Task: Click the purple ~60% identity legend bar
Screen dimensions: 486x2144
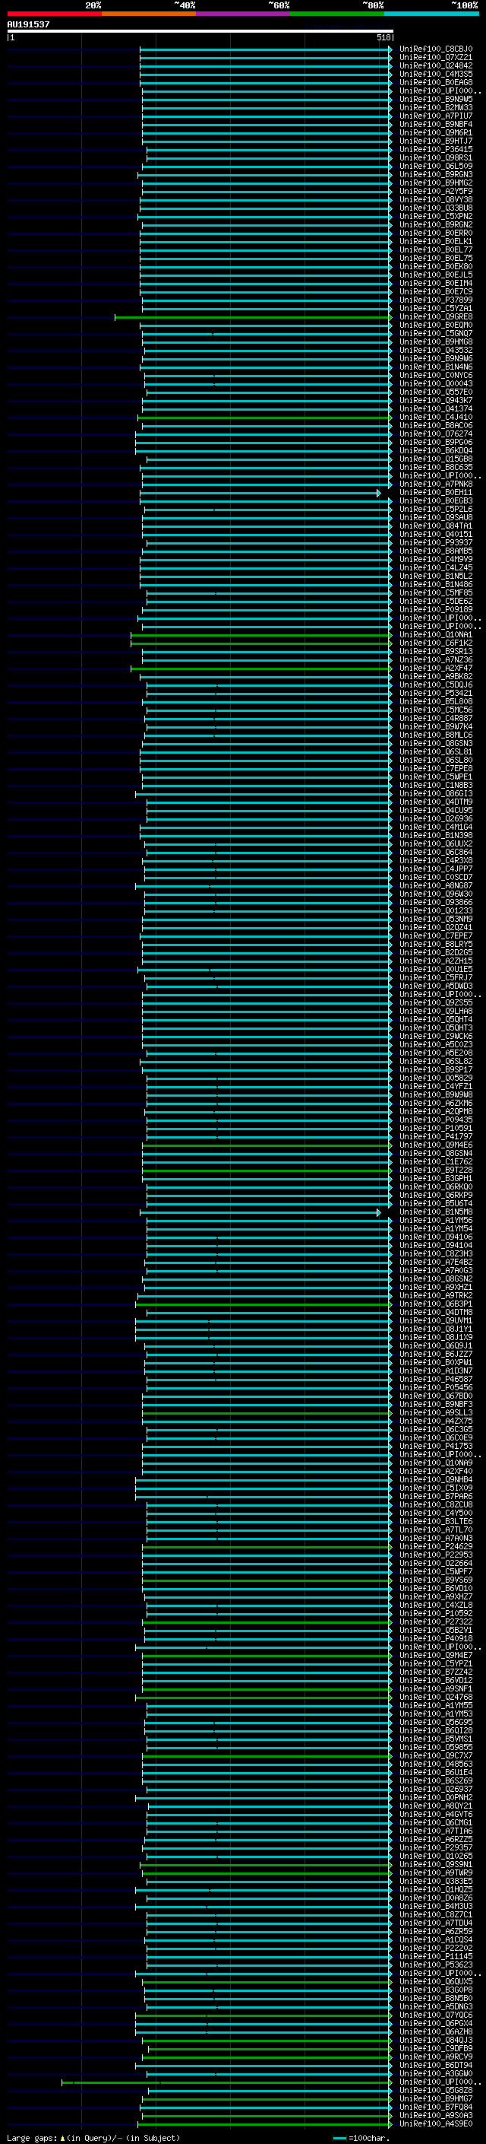Action: (x=244, y=14)
